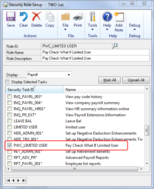This screenshot has width=154, height=189.
Task: Open the Role ID lookup magnifier
Action: [115, 46]
